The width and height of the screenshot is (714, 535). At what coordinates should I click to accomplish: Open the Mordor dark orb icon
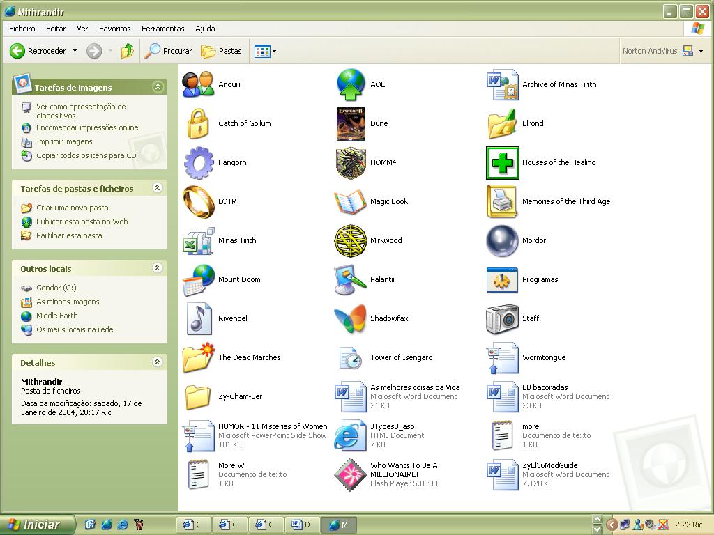[502, 240]
